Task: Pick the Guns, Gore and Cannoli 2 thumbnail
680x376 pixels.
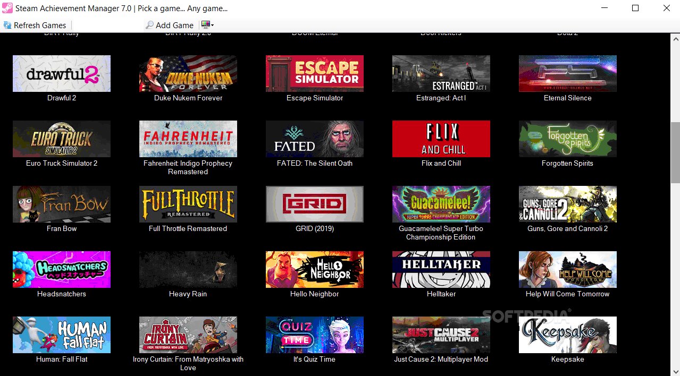Action: pos(568,204)
